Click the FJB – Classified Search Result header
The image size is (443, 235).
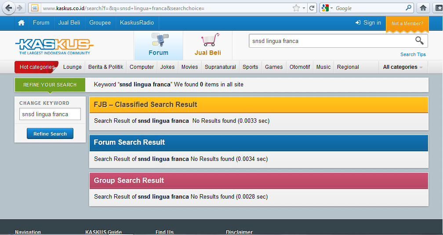[259, 104]
